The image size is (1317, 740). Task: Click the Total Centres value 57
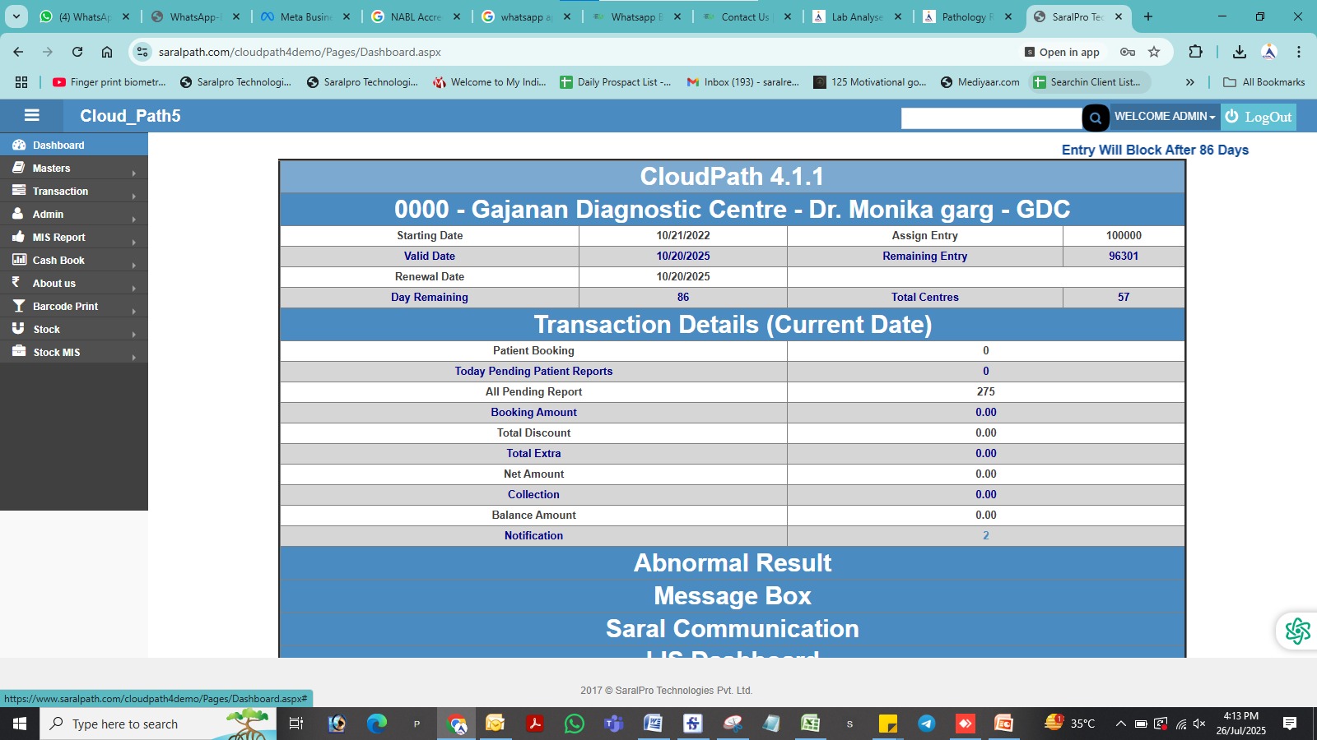pos(1124,297)
